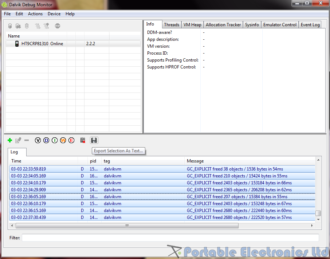This screenshot has width=330, height=259.
Task: Click the Export Selection floppy disk icon
Action: 94,140
